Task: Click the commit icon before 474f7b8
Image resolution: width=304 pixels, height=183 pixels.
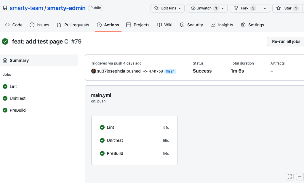Action: tap(145, 71)
